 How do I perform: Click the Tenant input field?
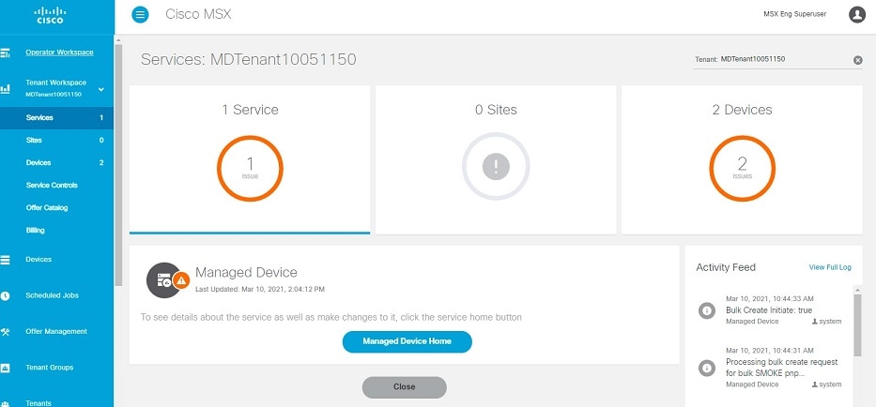click(772, 59)
